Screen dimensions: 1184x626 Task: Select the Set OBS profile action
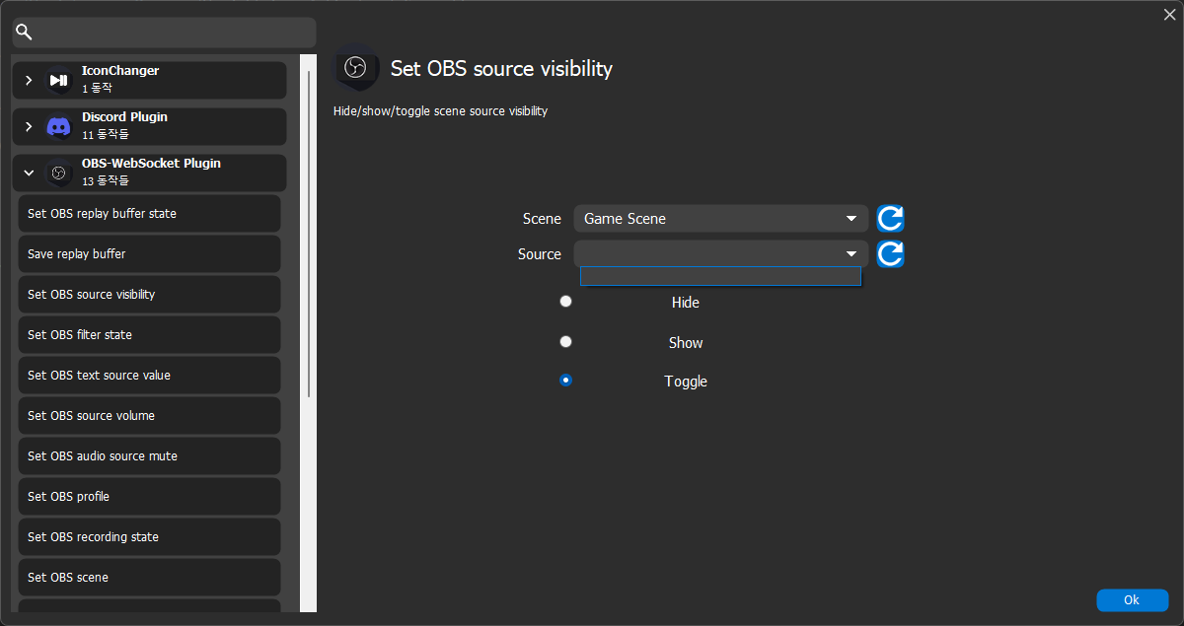click(148, 496)
